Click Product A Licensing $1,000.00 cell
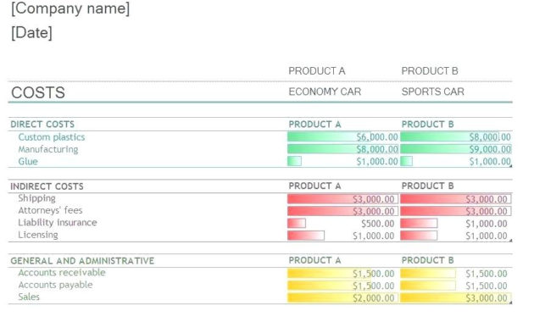The width and height of the screenshot is (534, 322). [x=343, y=236]
